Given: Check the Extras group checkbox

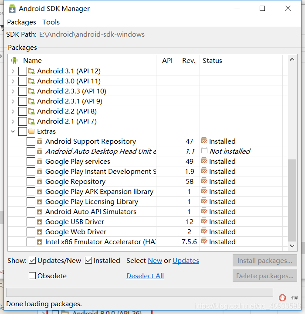Looking at the screenshot, I should pyautogui.click(x=23, y=131).
